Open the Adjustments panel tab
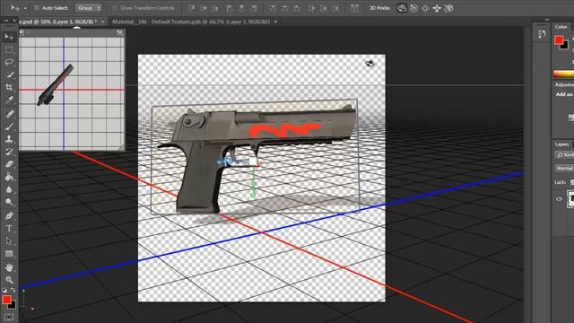The width and height of the screenshot is (574, 323). click(564, 84)
